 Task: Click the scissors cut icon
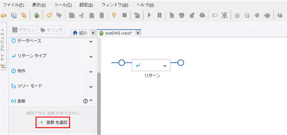81,16
